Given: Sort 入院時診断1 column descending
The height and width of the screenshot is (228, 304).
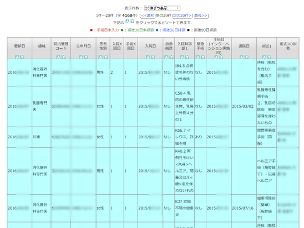Looking at the screenshot, I should point(187,57).
